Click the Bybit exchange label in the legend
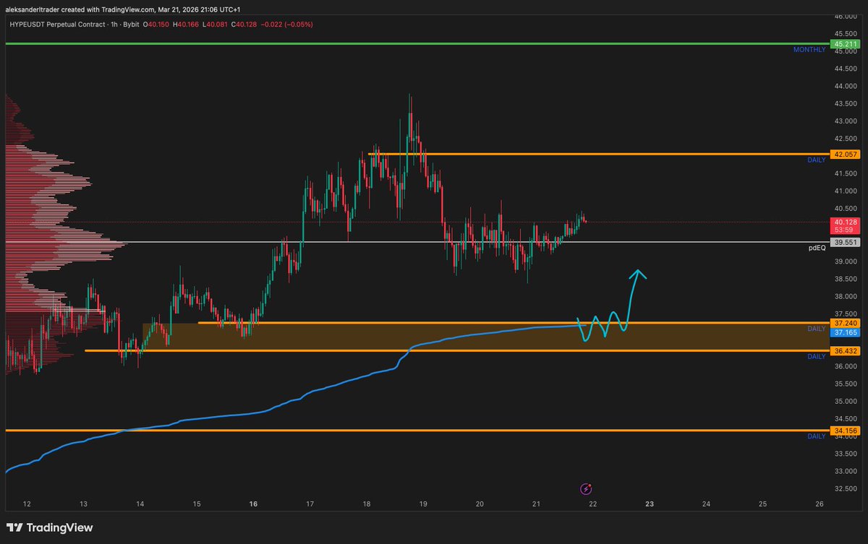 (132, 24)
